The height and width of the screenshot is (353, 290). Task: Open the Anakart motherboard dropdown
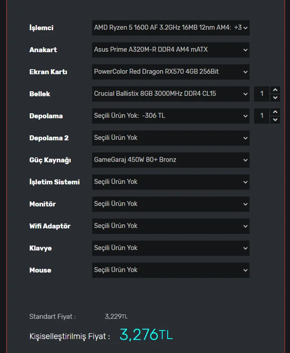170,49
